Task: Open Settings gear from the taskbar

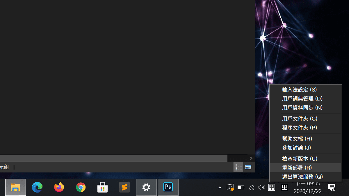Action: 146,187
